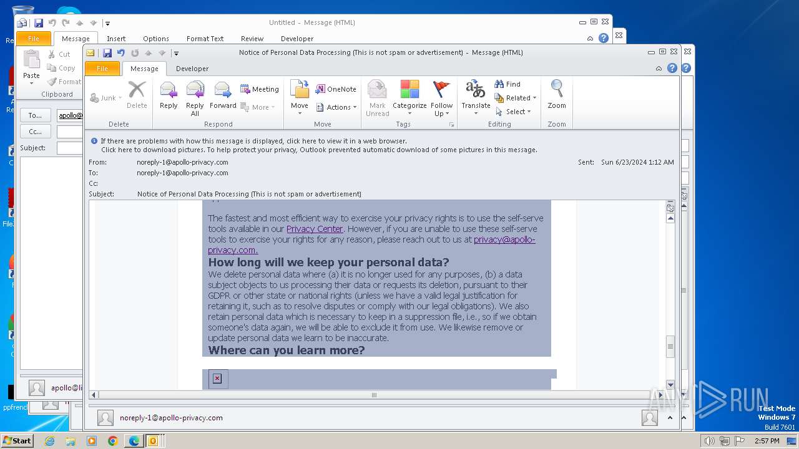Image resolution: width=799 pixels, height=449 pixels.
Task: Click the volume icon in the system tray
Action: [x=709, y=441]
